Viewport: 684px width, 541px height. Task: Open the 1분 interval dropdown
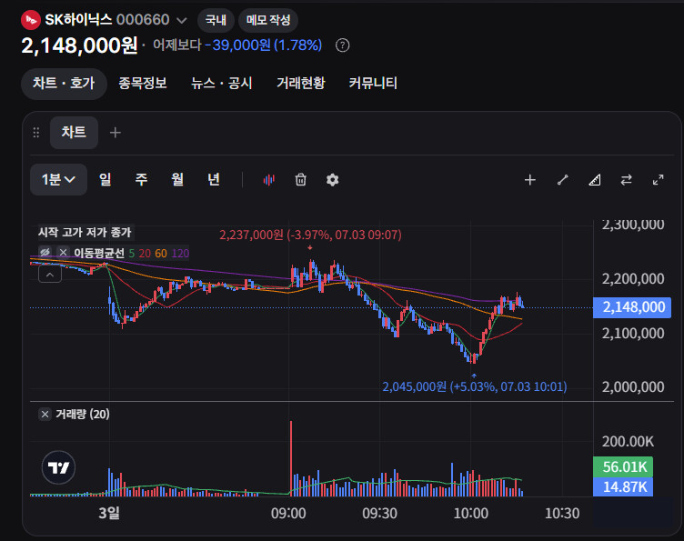tap(58, 180)
